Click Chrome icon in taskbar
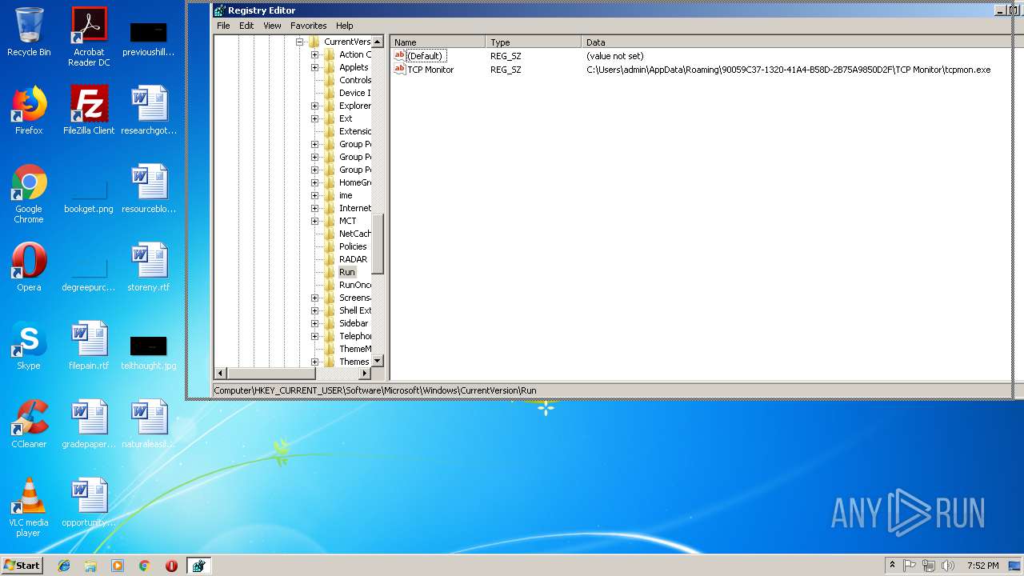1024x576 pixels. (x=145, y=566)
